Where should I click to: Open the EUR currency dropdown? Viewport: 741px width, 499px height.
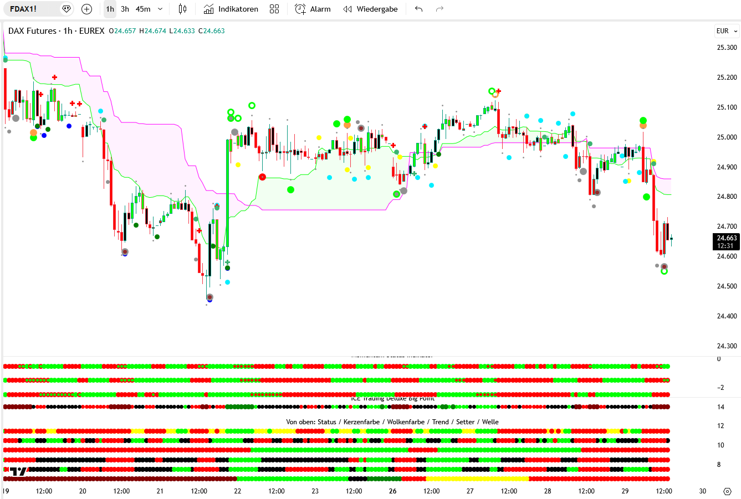(x=727, y=31)
